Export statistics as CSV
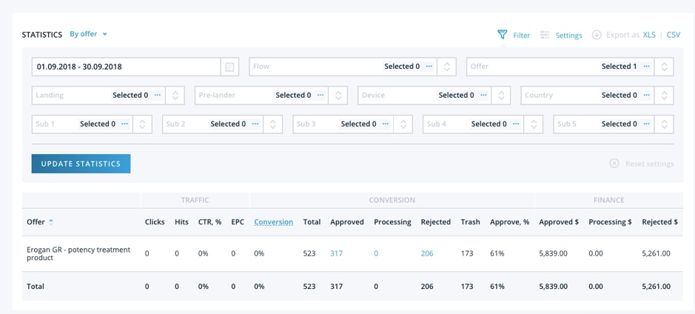695x314 pixels. pyautogui.click(x=674, y=35)
